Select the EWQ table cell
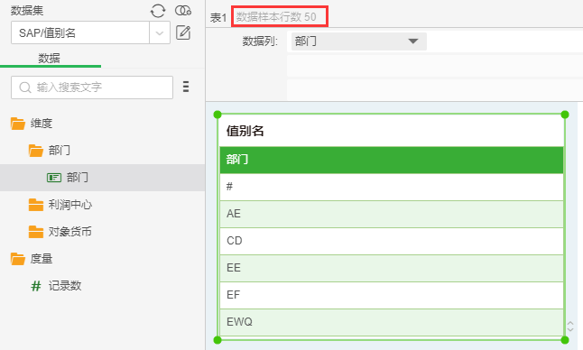Image resolution: width=583 pixels, height=350 pixels. pyautogui.click(x=392, y=322)
